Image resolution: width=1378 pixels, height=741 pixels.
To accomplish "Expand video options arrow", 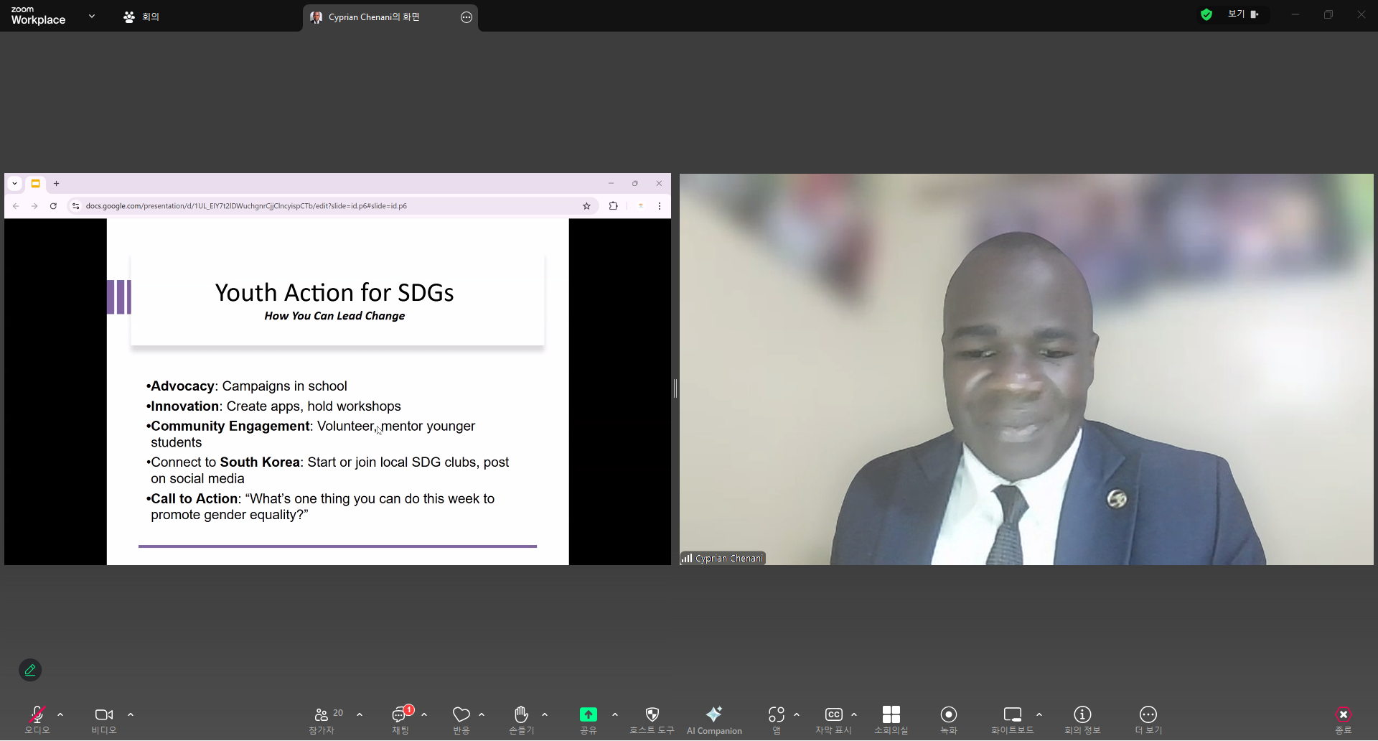I will [x=131, y=715].
